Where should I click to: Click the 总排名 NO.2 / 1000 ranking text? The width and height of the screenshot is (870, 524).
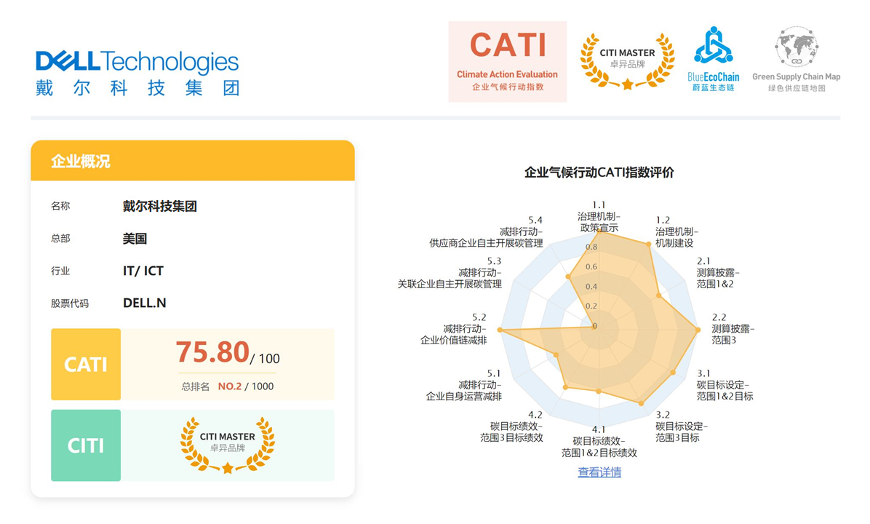point(228,386)
